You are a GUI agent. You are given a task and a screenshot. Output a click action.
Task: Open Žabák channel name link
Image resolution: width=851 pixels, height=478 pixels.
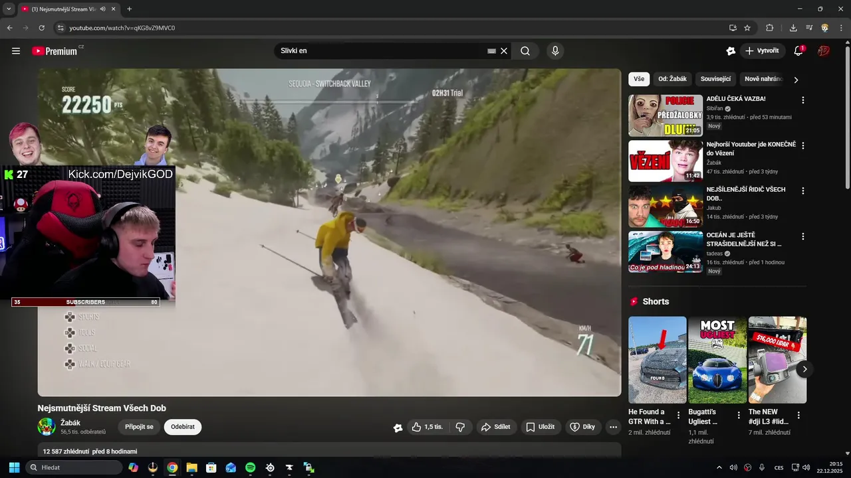70,423
